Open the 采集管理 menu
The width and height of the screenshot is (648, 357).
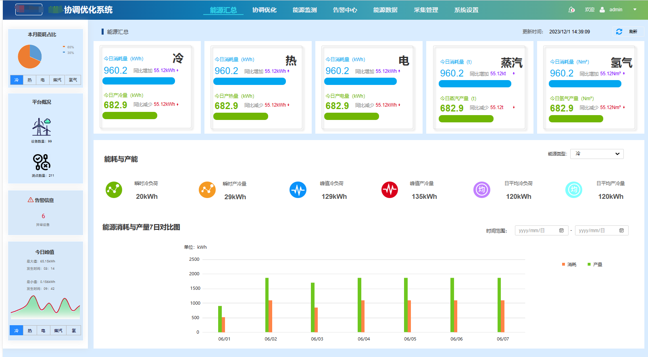tap(426, 10)
